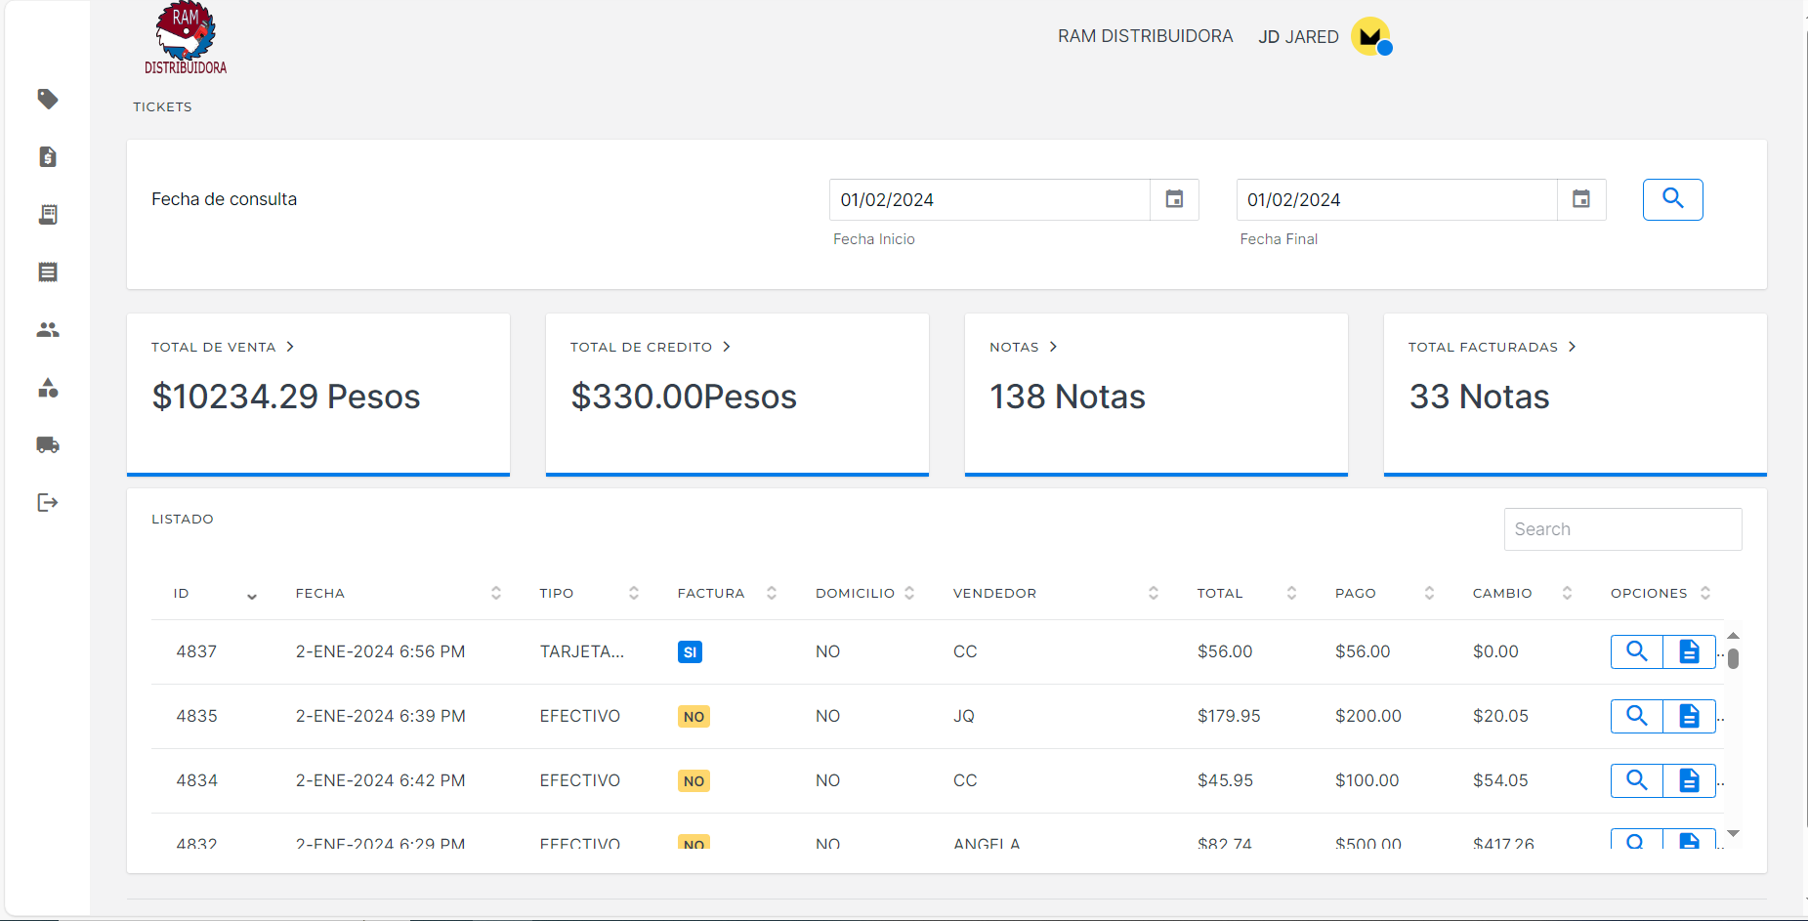Click the NO factura badge for ticket 4835
The height and width of the screenshot is (921, 1808).
[x=694, y=716]
